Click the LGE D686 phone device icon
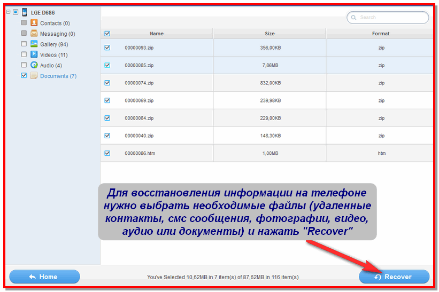439x292 pixels. (24, 12)
